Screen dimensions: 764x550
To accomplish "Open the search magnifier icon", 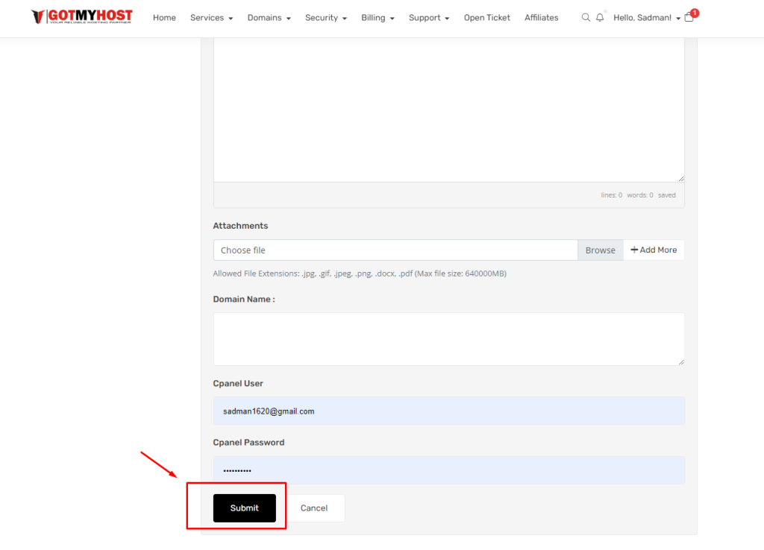I will 586,17.
